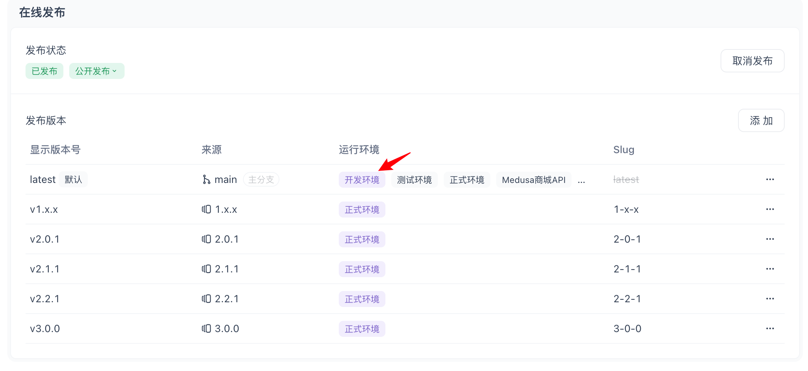This screenshot has height=371, width=808.
Task: Open the ellipsis actions for v3.0.0
Action: pyautogui.click(x=770, y=328)
